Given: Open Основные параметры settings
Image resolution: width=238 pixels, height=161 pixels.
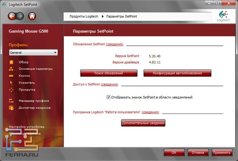Looking at the screenshot, I should pos(35,69).
